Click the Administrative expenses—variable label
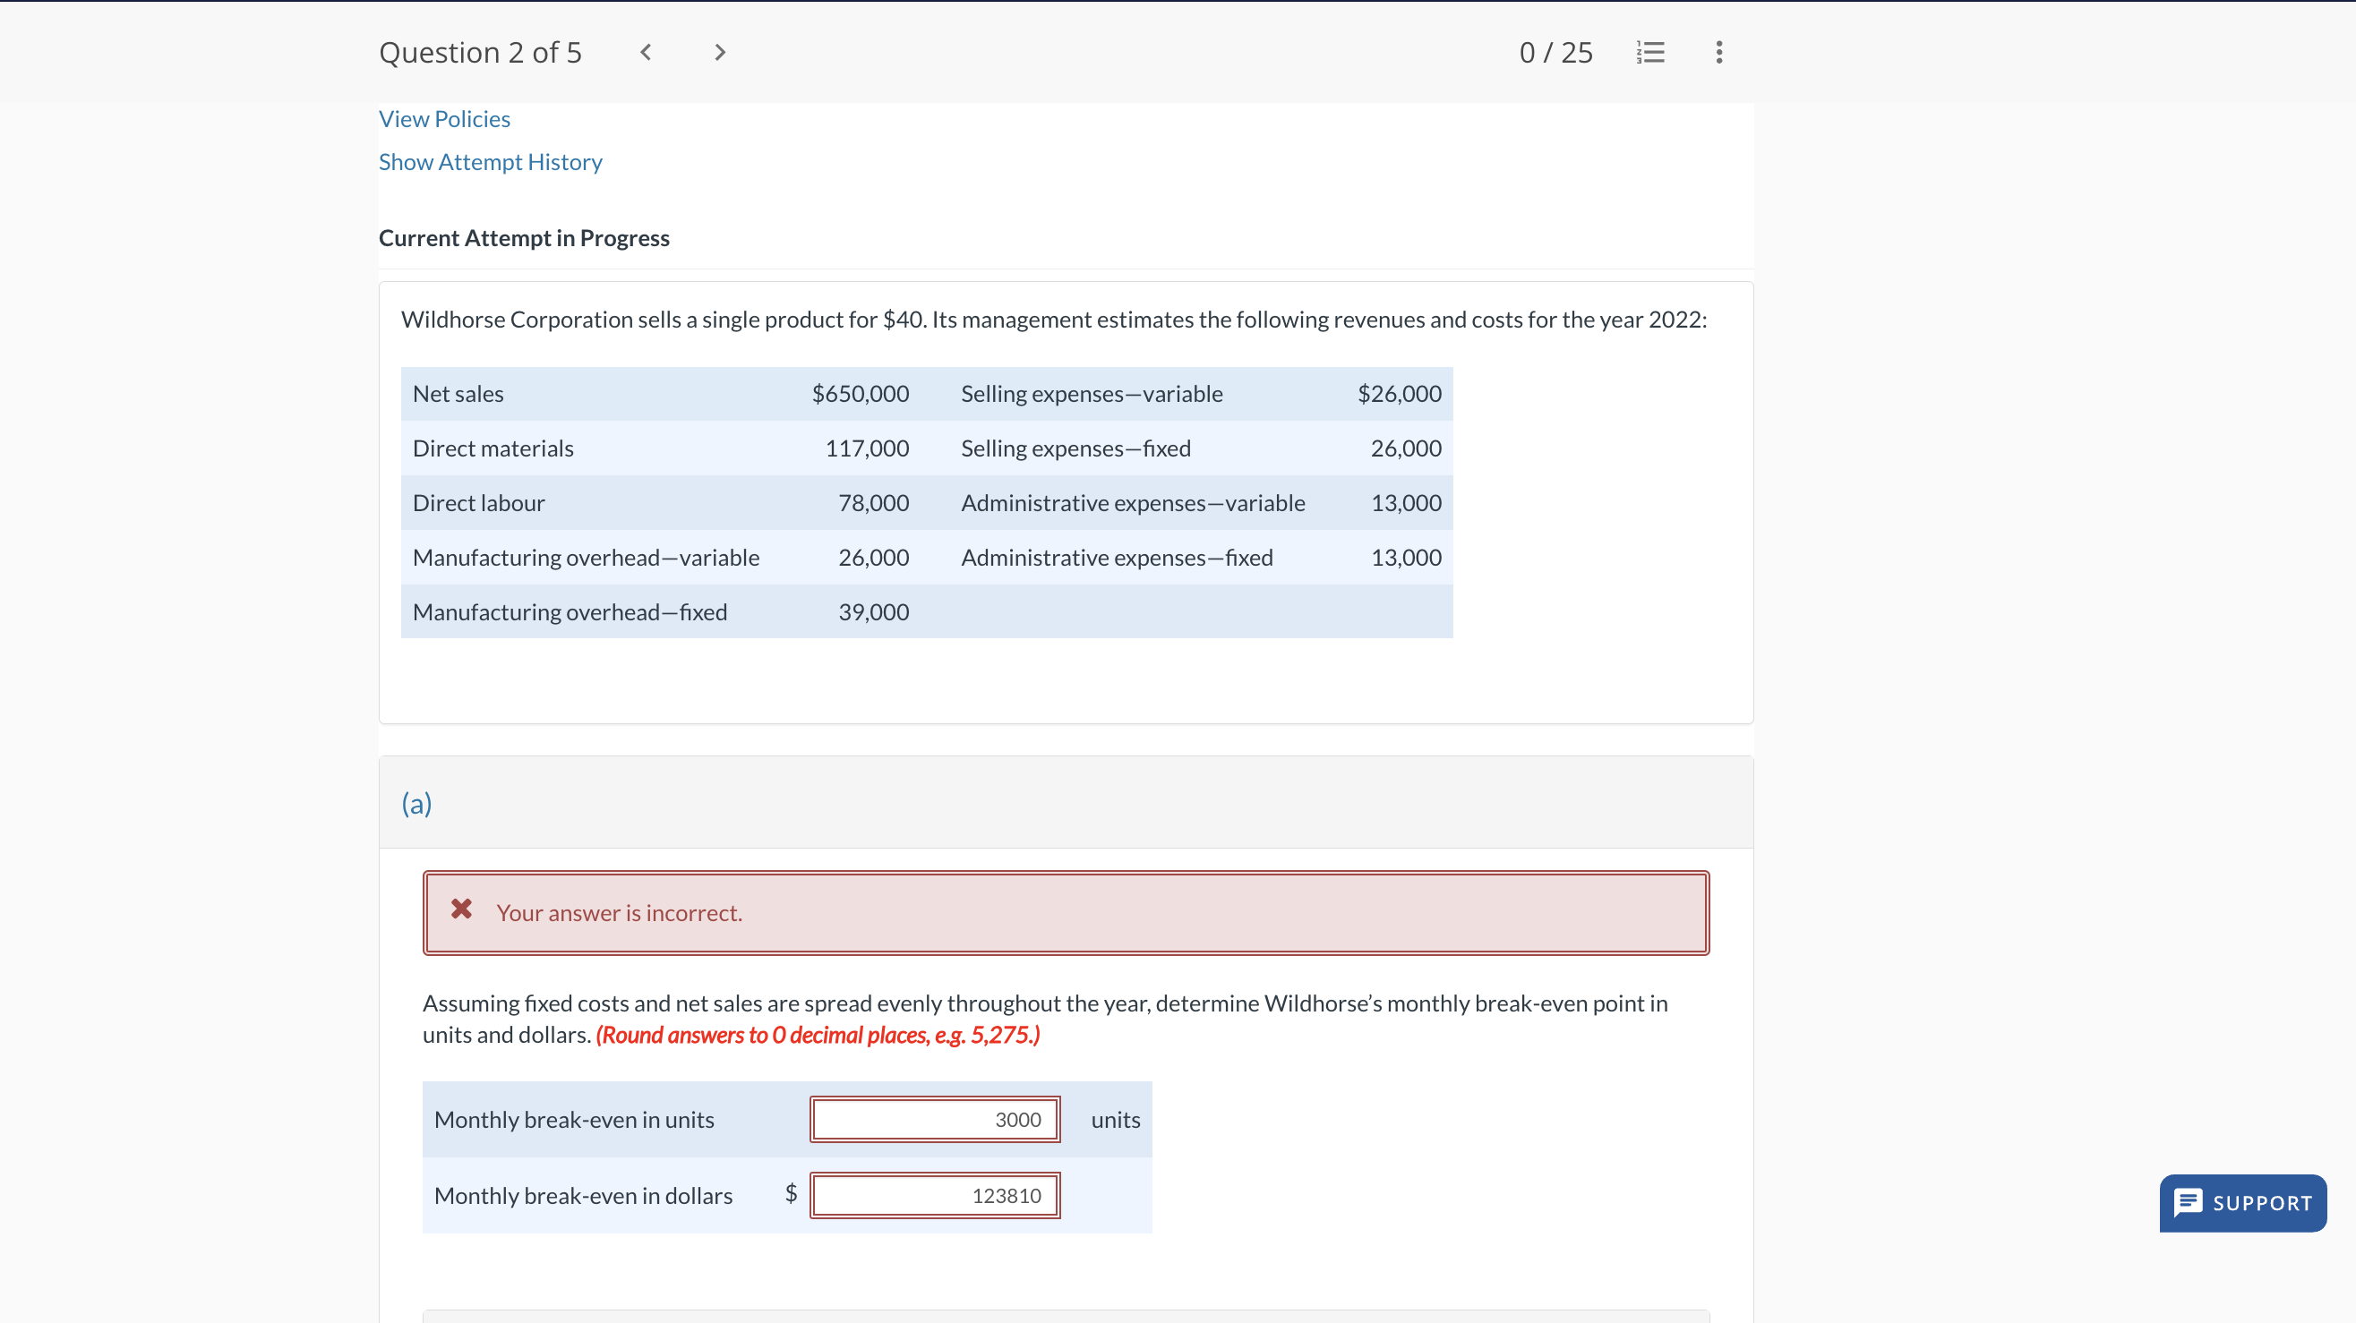 pos(1133,503)
